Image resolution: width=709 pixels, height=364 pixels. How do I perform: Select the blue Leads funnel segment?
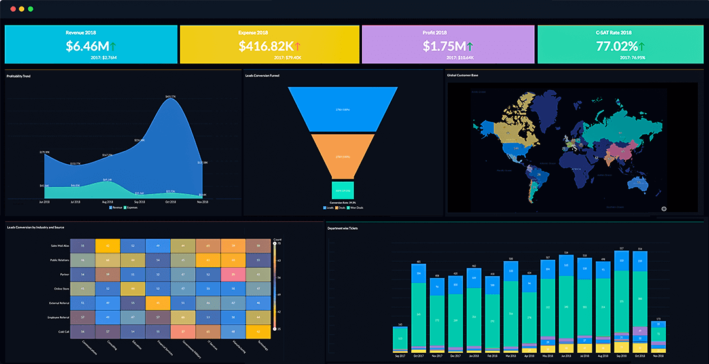coord(343,109)
